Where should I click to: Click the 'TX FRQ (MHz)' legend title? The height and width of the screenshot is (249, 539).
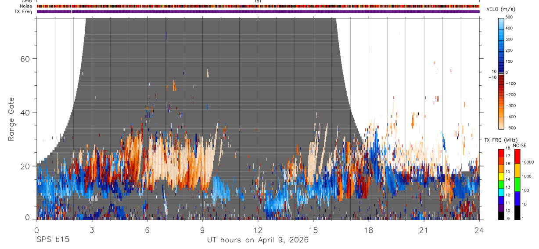[500, 140]
